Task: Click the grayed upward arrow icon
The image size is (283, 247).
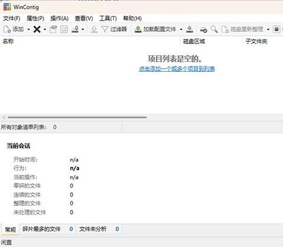Action: coord(94,29)
